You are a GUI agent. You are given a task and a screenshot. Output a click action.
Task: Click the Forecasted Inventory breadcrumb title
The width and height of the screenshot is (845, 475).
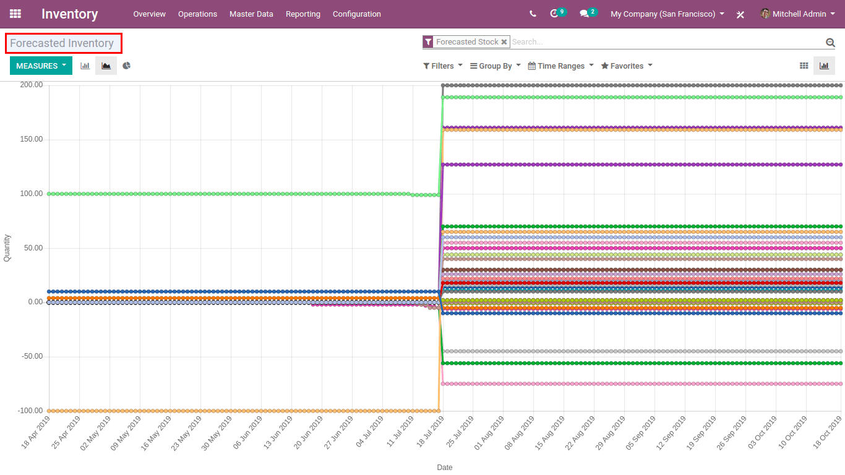pyautogui.click(x=62, y=43)
